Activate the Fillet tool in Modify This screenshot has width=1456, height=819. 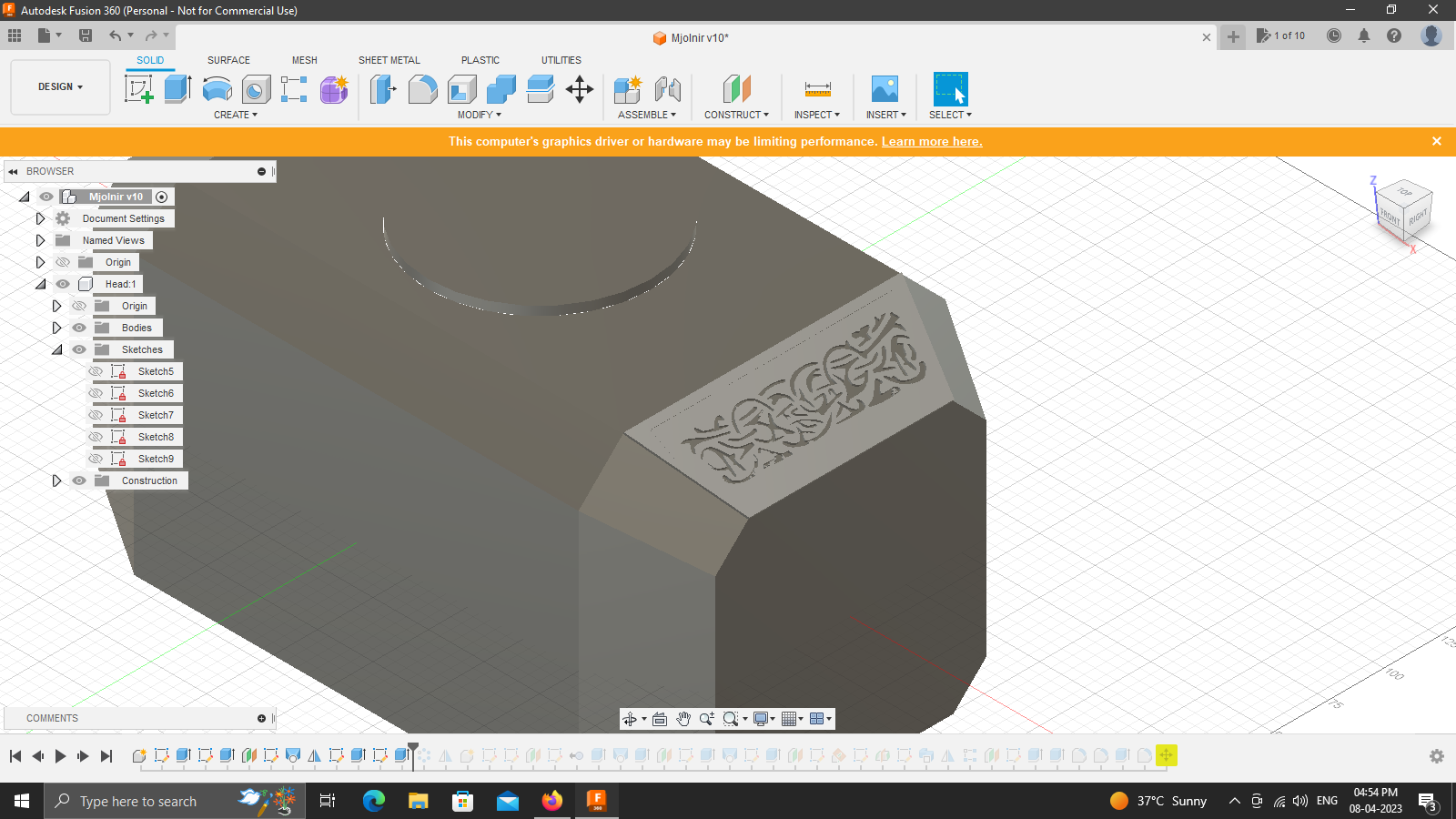pos(423,88)
